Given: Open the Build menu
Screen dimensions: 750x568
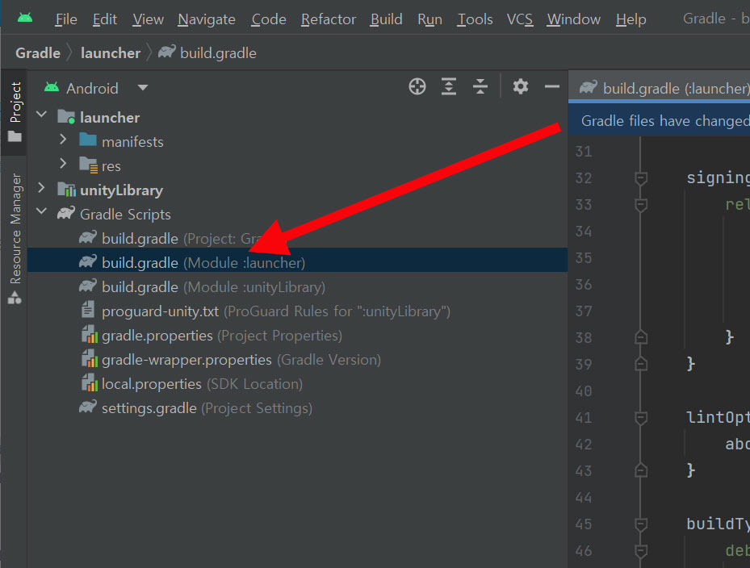Looking at the screenshot, I should (387, 19).
